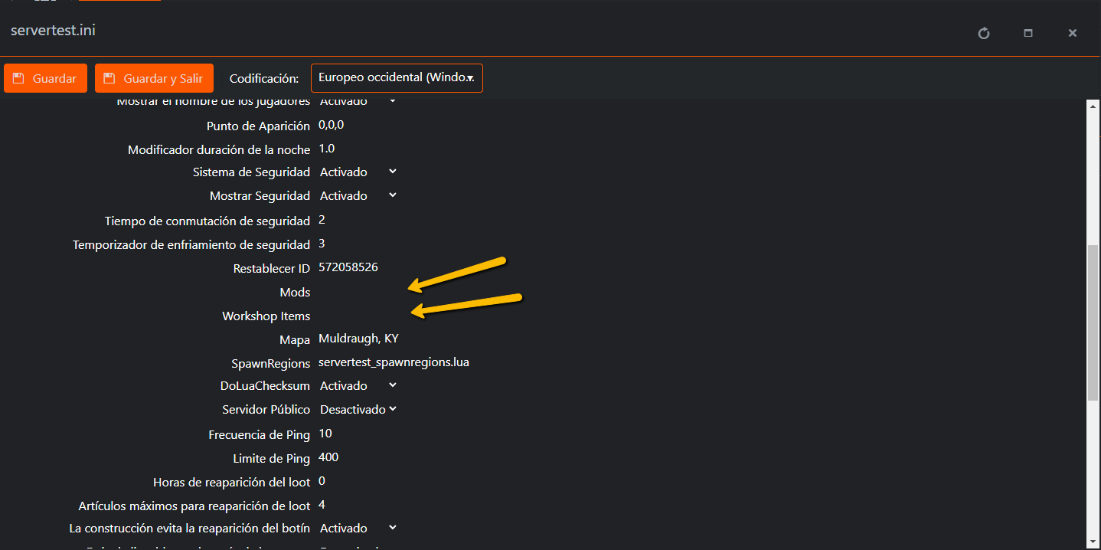The height and width of the screenshot is (550, 1101).
Task: Open the Mostrar Seguridad dropdown
Action: point(358,196)
